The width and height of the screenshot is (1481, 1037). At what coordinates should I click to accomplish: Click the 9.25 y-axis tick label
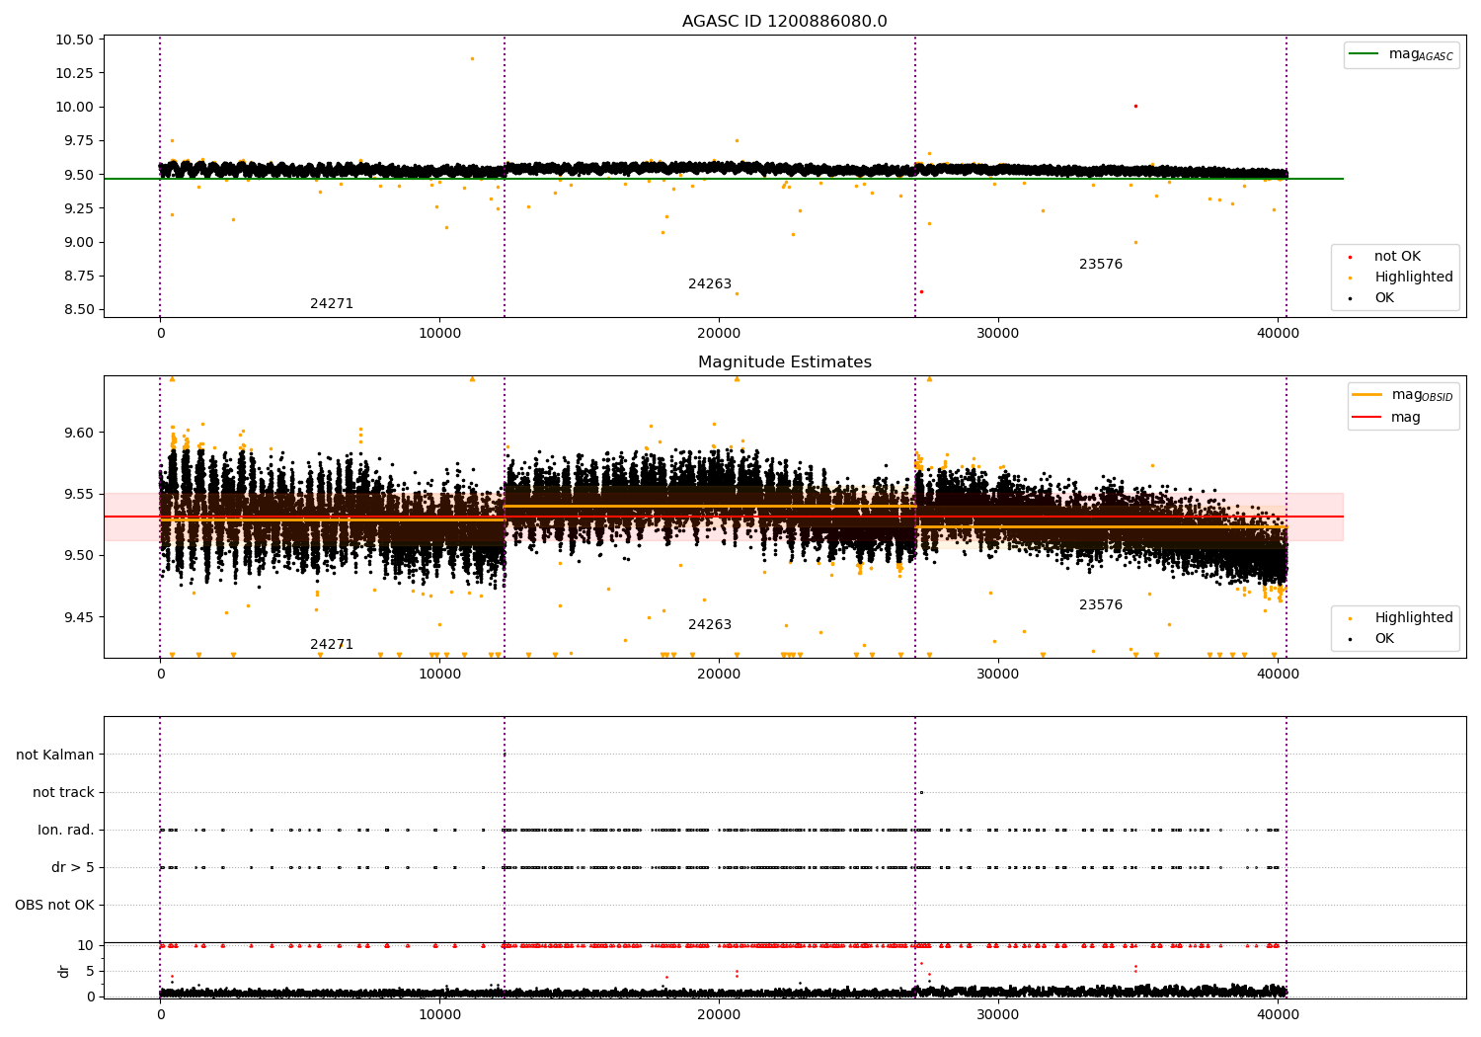[78, 208]
